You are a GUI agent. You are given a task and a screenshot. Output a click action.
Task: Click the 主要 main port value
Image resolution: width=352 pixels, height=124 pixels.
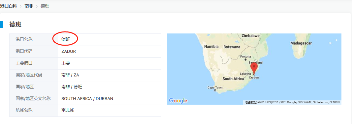coord(66,63)
